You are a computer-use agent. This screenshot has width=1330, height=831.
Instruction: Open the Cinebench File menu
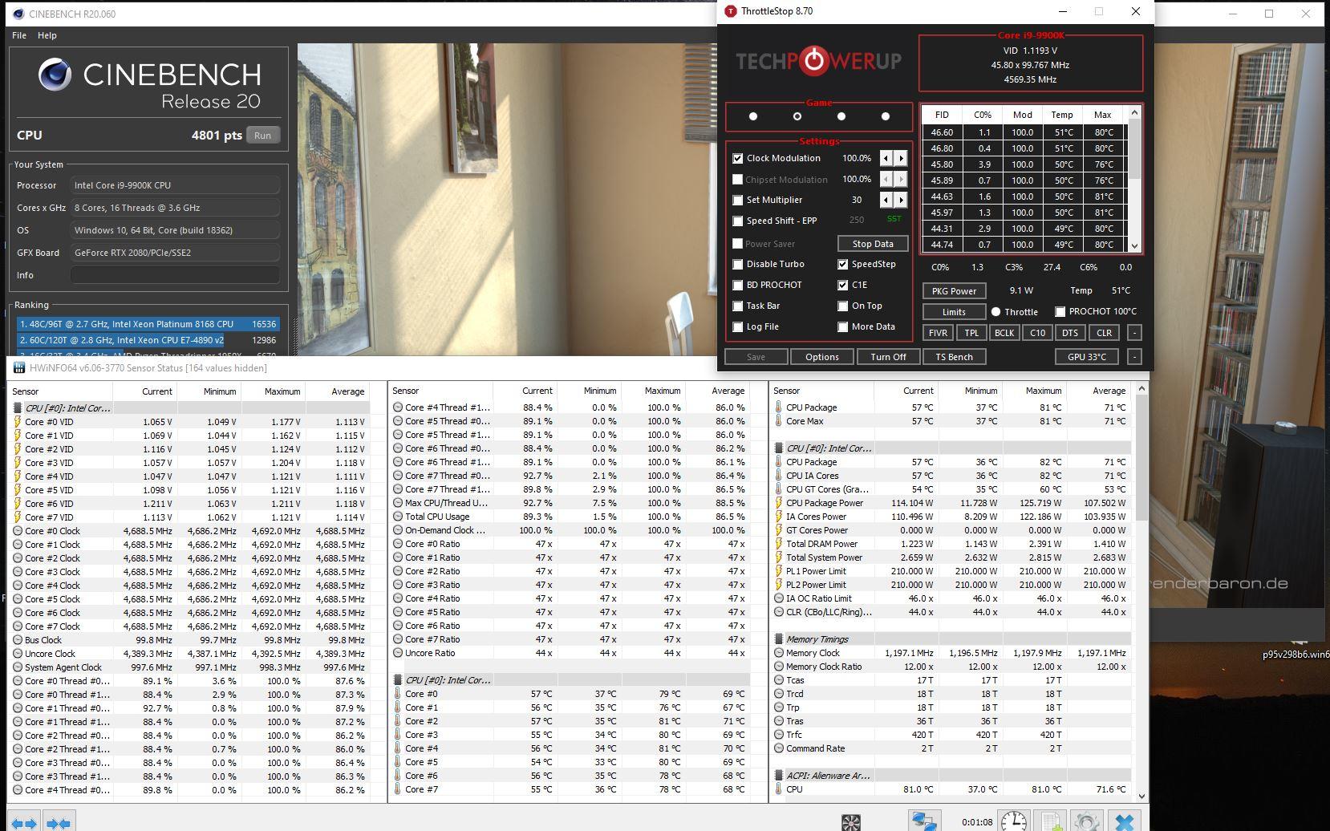point(19,35)
